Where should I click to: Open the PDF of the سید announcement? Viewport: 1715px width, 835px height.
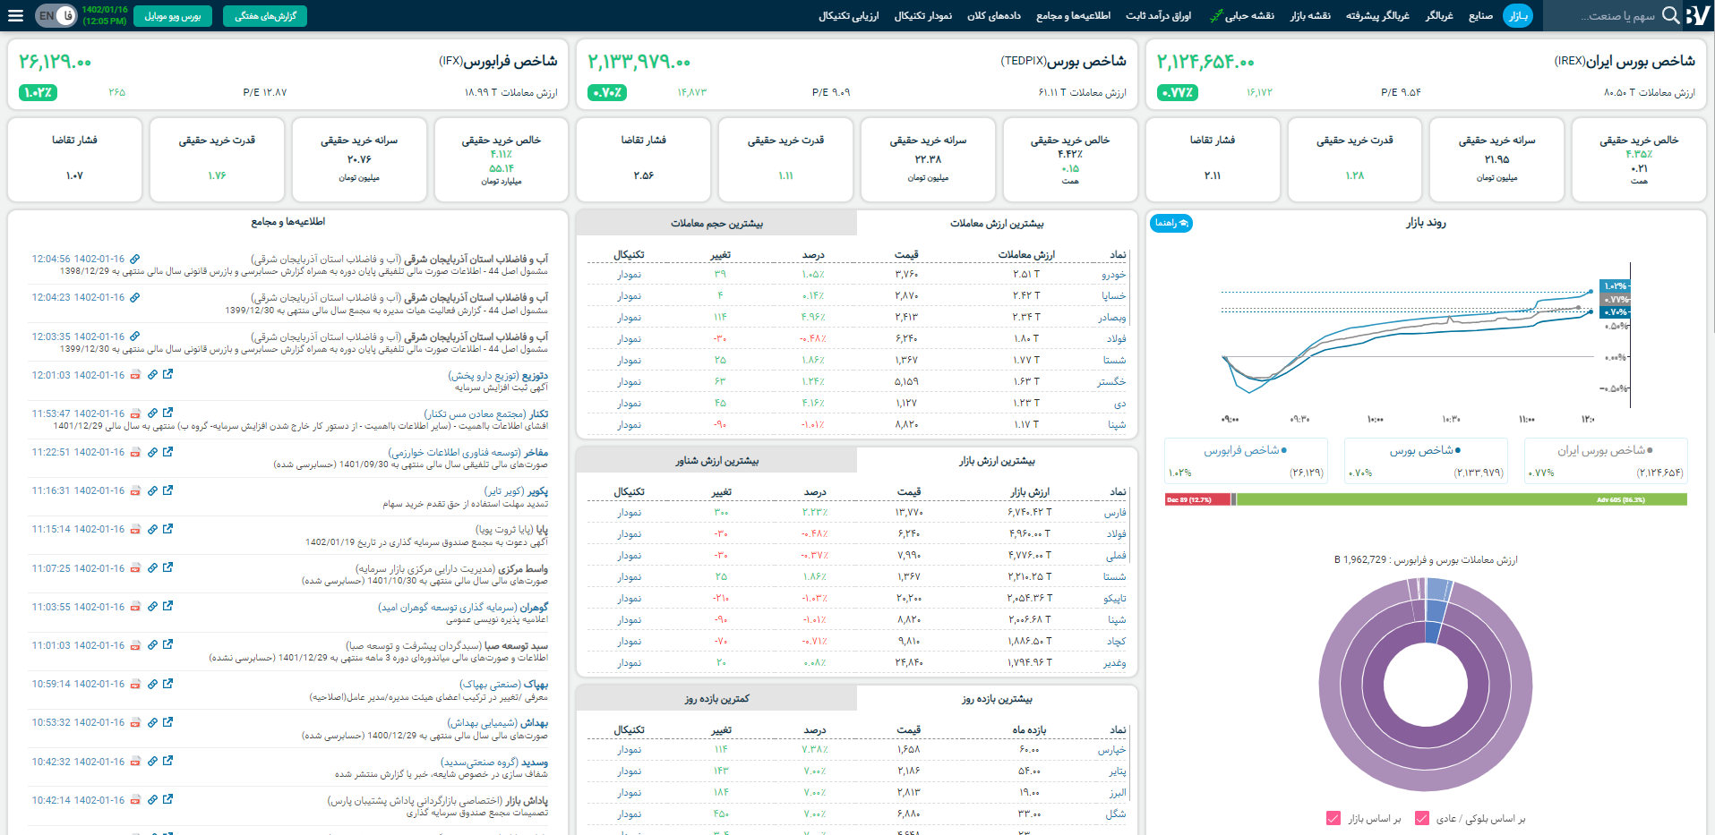point(135,645)
